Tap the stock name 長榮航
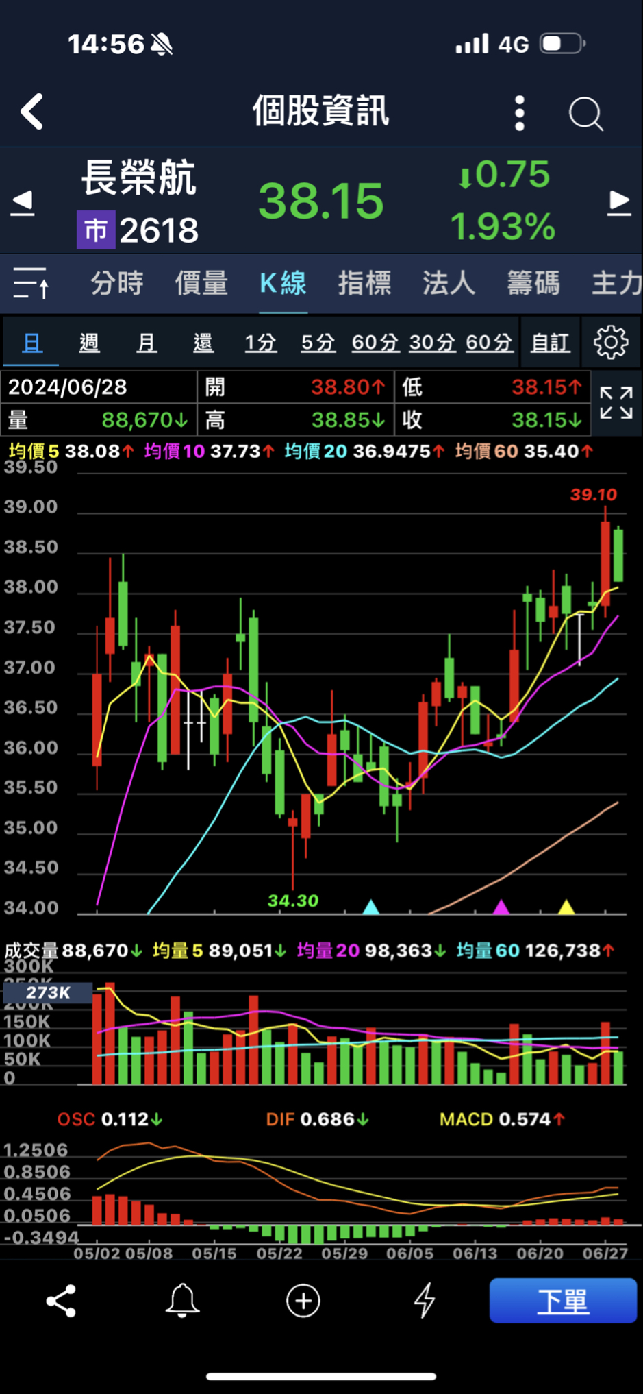 [x=139, y=178]
